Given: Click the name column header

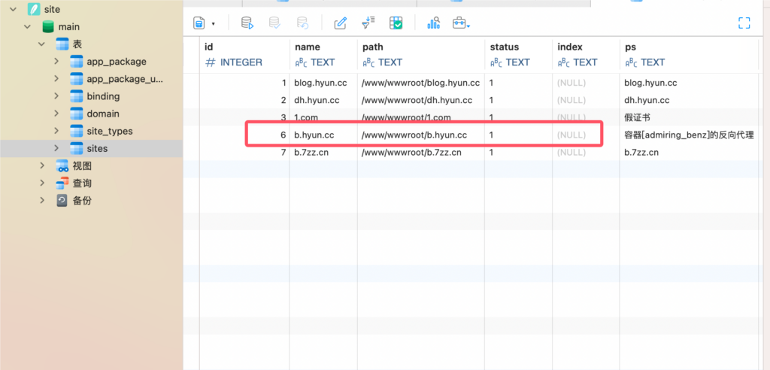Looking at the screenshot, I should [323, 55].
